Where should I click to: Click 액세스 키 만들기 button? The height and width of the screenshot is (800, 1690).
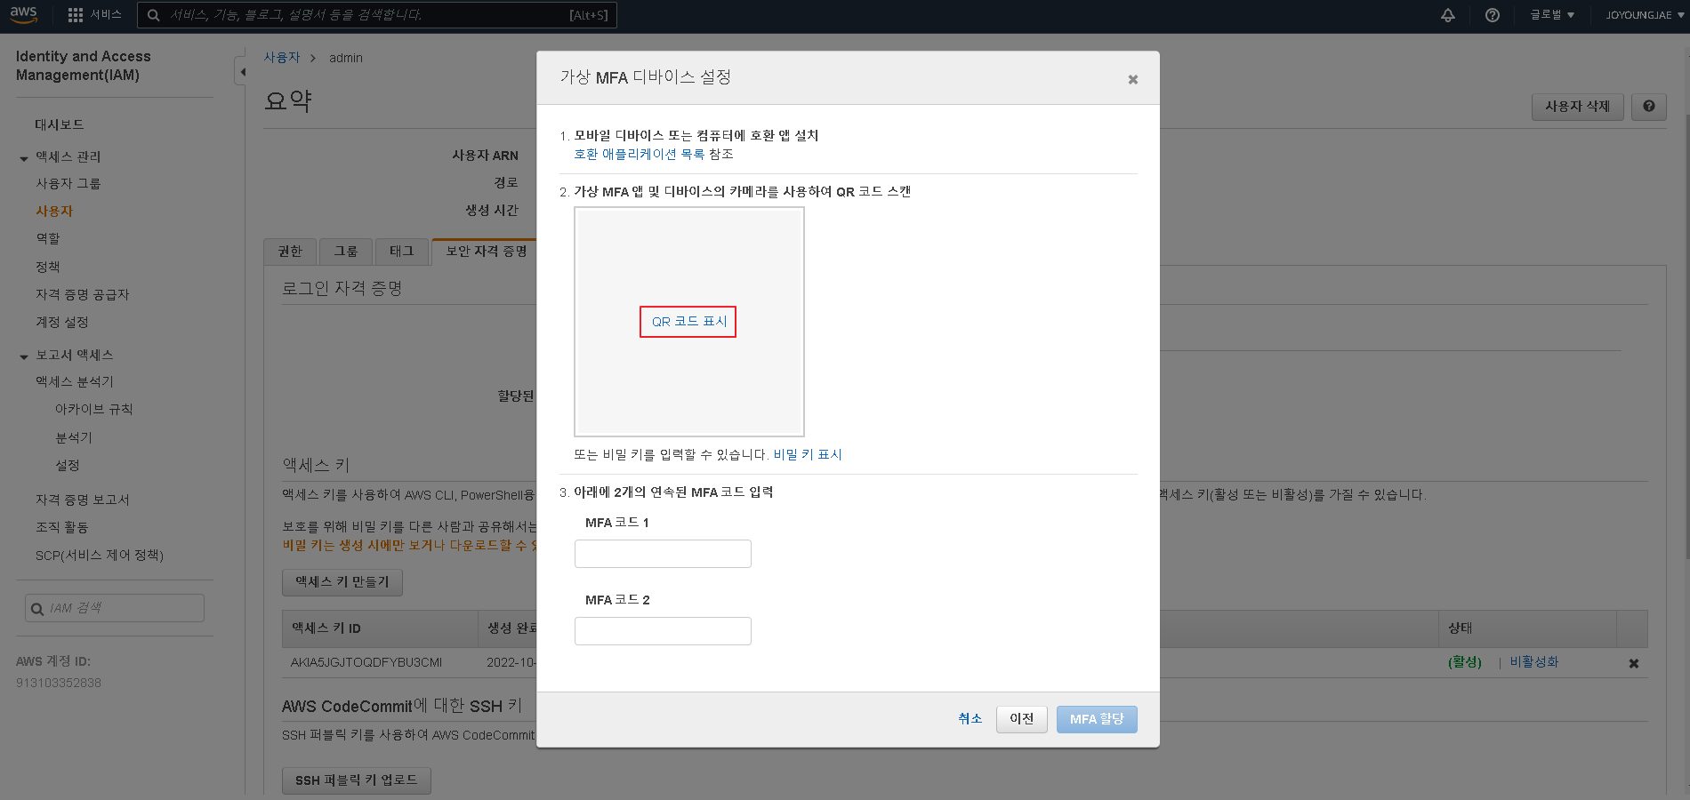pyautogui.click(x=342, y=582)
